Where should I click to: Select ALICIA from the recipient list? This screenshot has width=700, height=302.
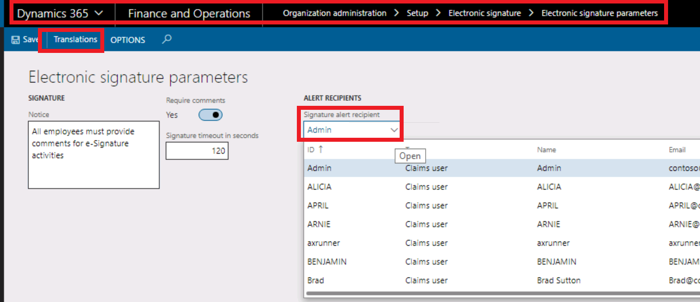tap(349, 187)
